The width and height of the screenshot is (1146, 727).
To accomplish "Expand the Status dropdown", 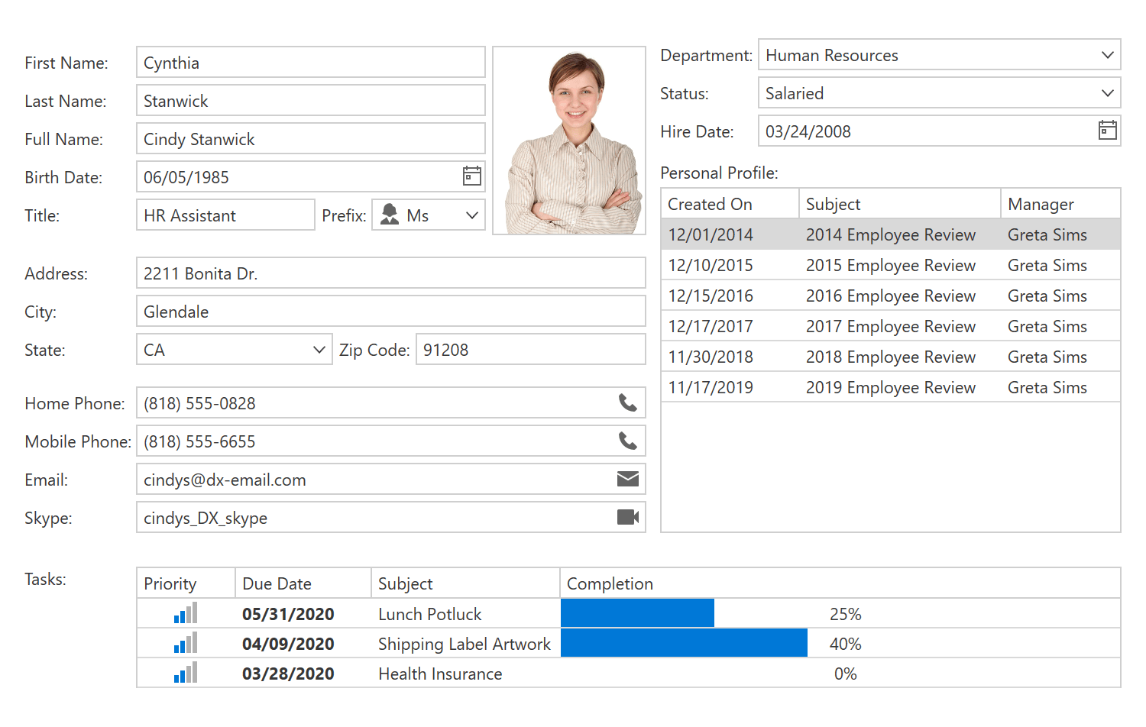I will coord(1108,92).
